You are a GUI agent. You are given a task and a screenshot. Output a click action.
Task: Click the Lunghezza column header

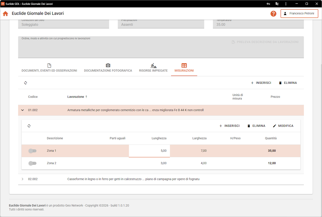coord(159,138)
